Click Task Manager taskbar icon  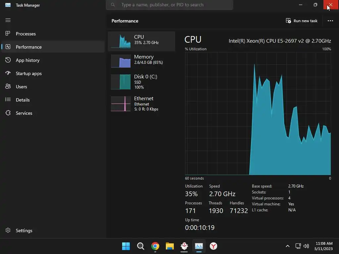pos(199,246)
